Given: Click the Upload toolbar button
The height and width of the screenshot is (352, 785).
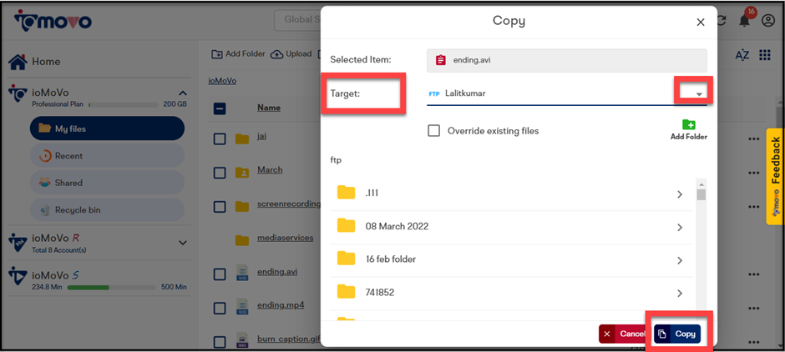Looking at the screenshot, I should tap(291, 54).
